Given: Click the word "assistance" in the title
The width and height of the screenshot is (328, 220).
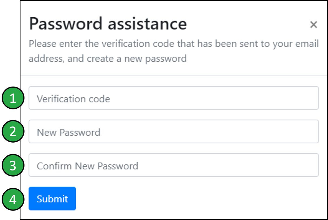Looking at the screenshot, I should [147, 24].
